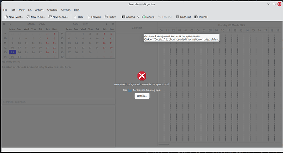Open the File menu
The width and height of the screenshot is (283, 153).
tap(5, 10)
